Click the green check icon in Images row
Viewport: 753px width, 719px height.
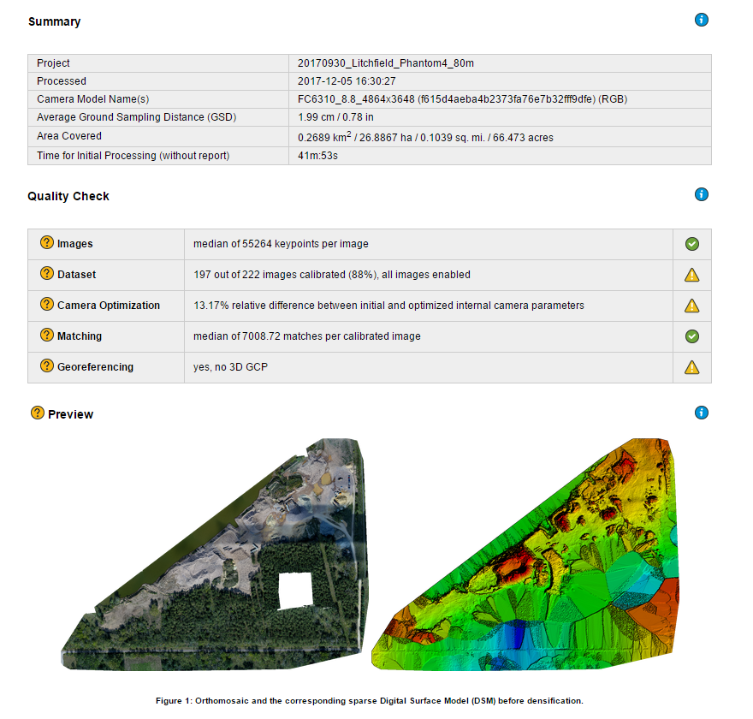click(x=691, y=244)
